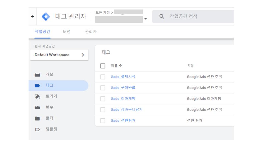The width and height of the screenshot is (263, 148).
Task: Expand the Default Workspace selector chevron
Action: (x=83, y=55)
